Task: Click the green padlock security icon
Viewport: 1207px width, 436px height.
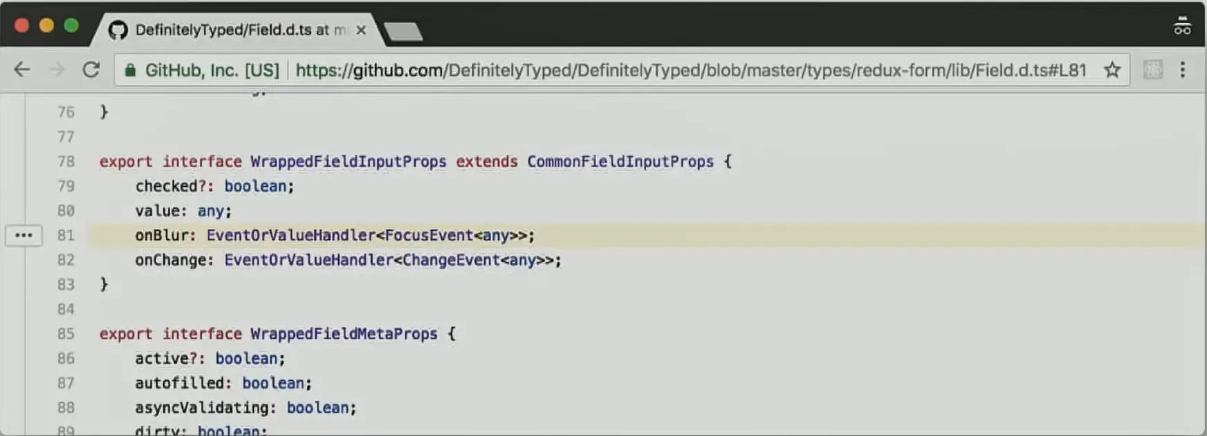Action: pyautogui.click(x=130, y=70)
